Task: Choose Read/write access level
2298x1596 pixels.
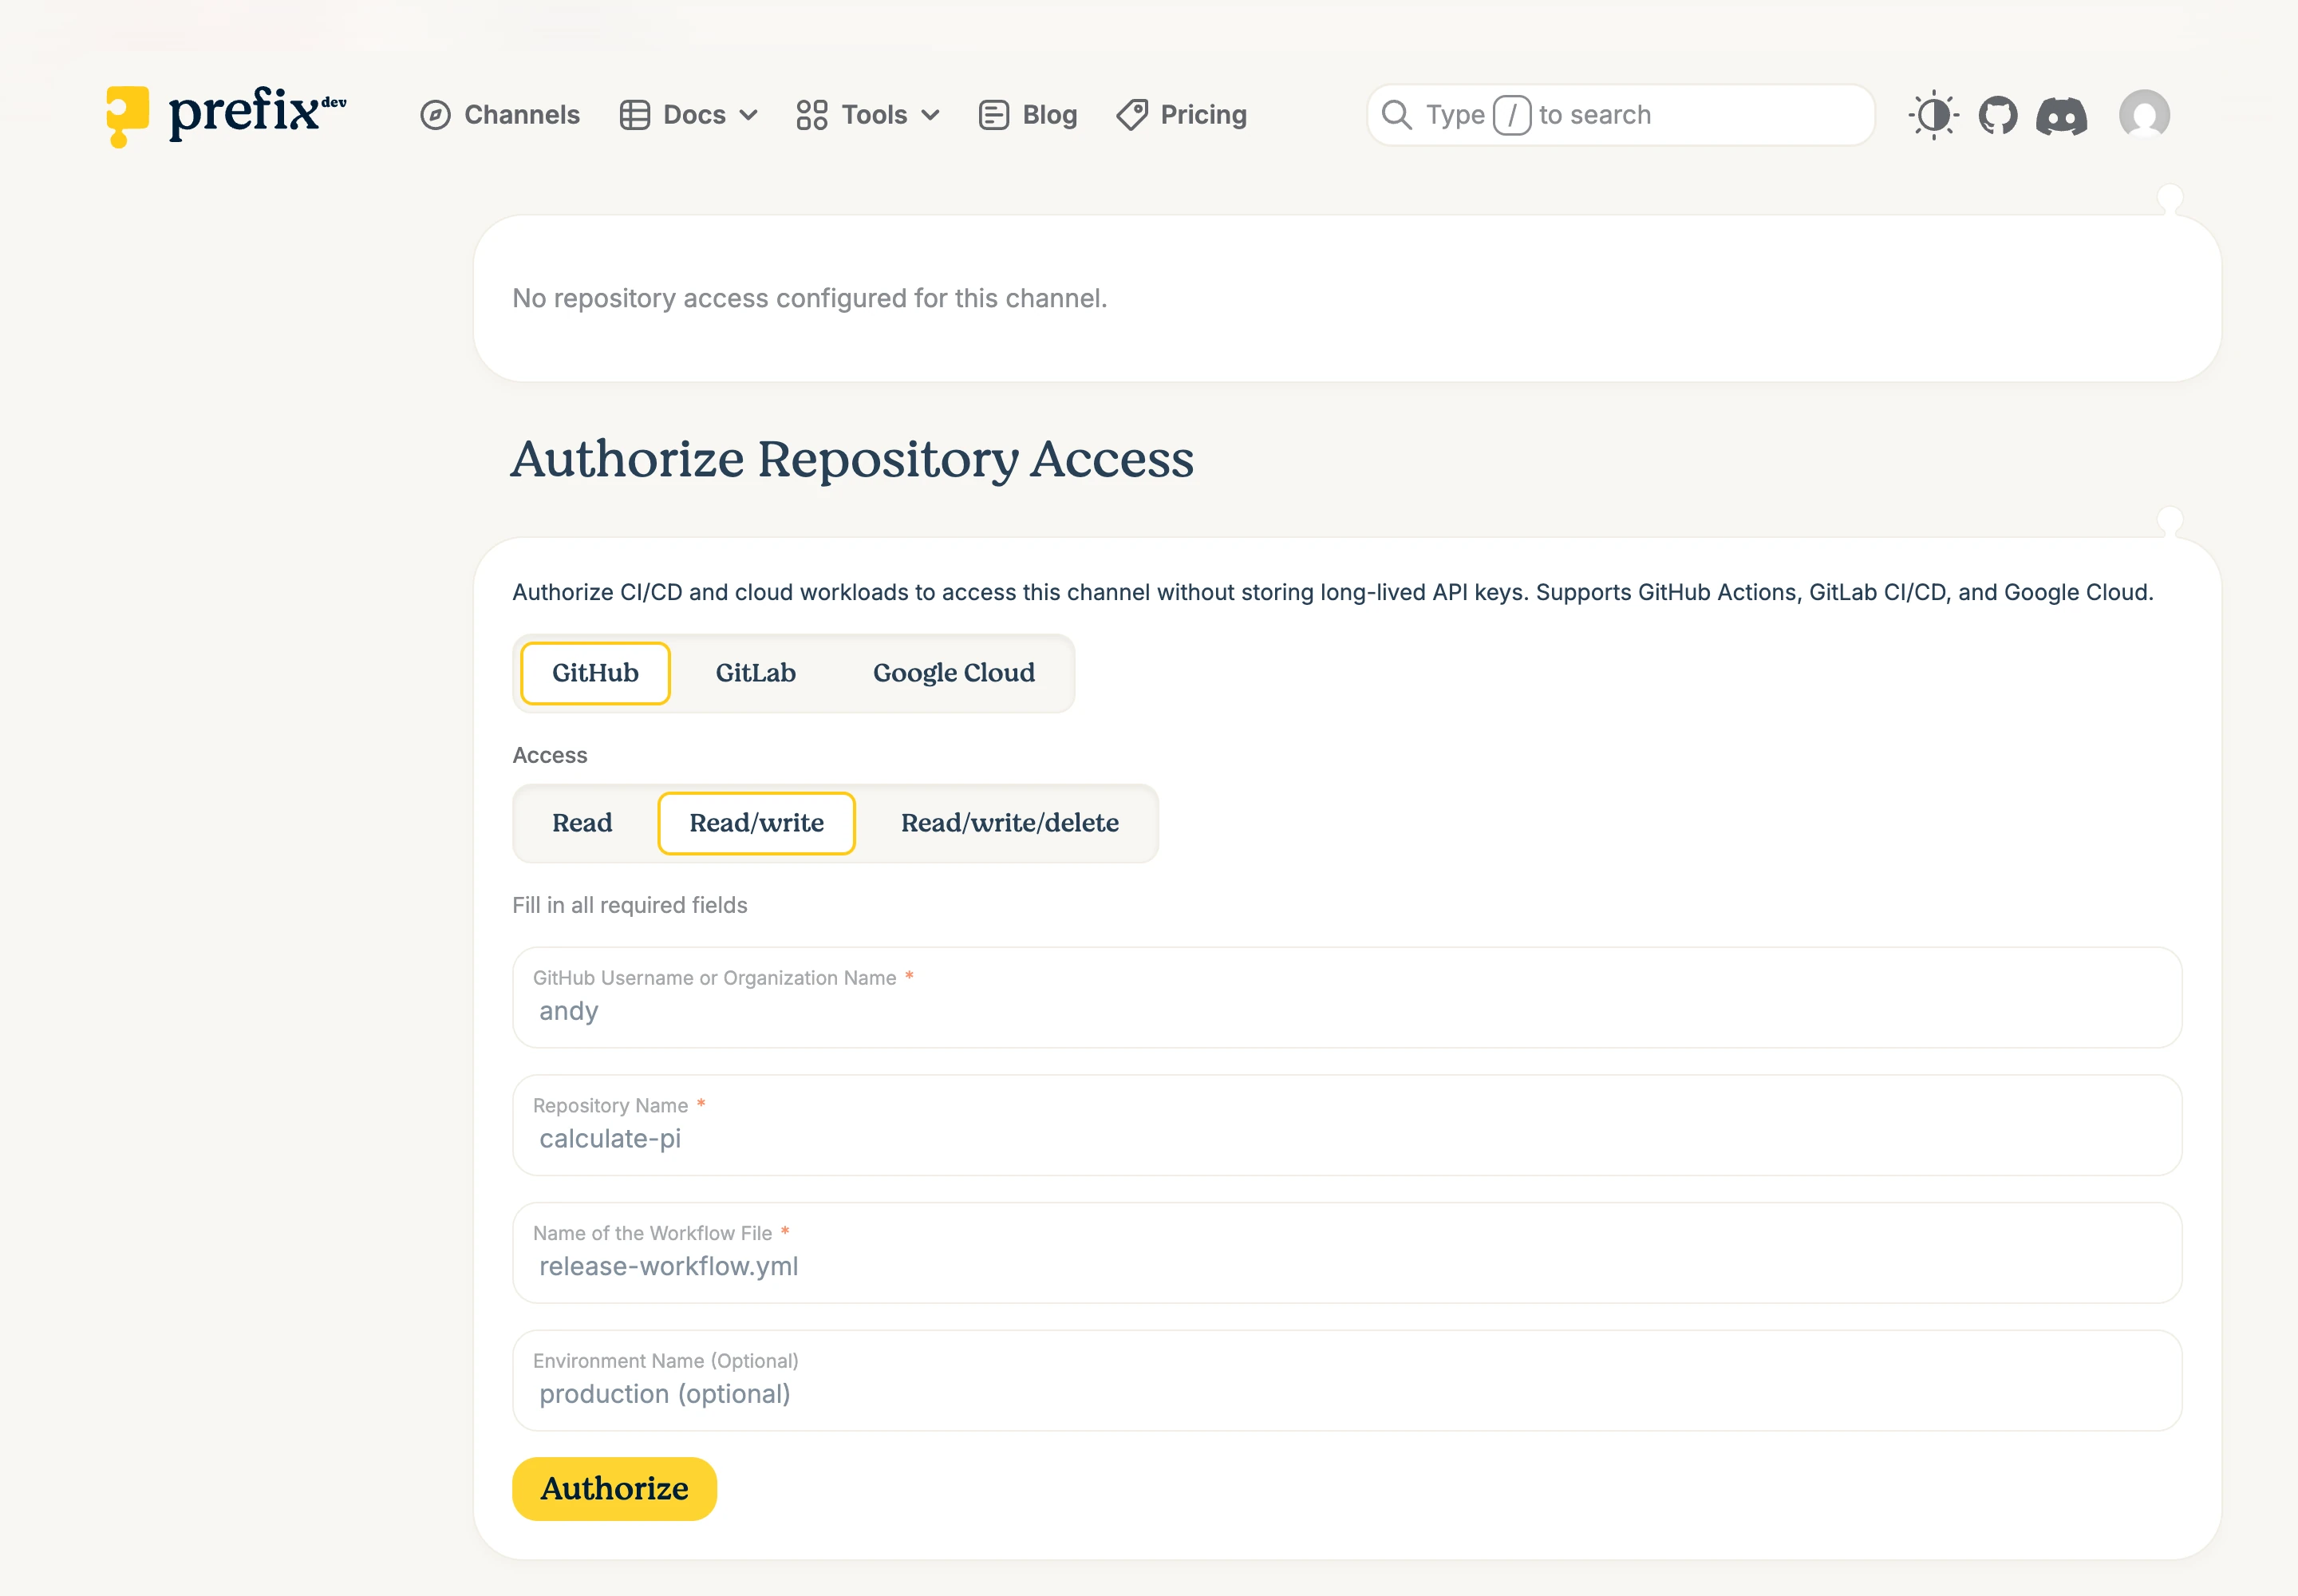Action: (757, 823)
